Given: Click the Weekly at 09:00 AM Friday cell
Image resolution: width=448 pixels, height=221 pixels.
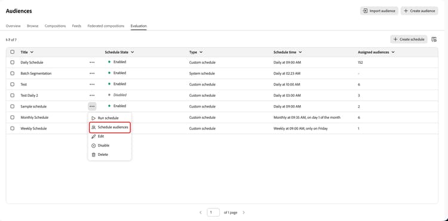Looking at the screenshot, I should 300,128.
